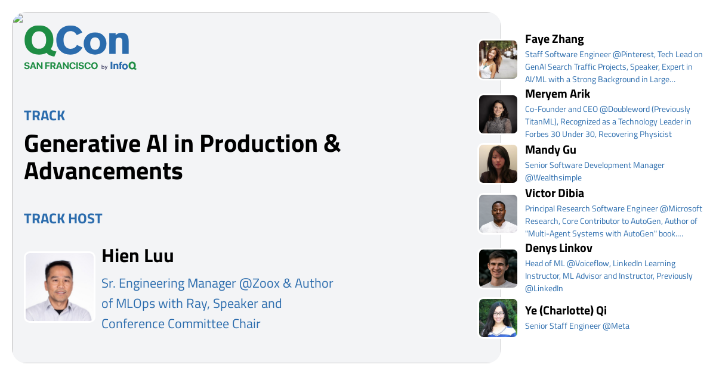The height and width of the screenshot is (374, 716).
Task: Click Denys Linkov's speaker photo
Action: pyautogui.click(x=498, y=269)
